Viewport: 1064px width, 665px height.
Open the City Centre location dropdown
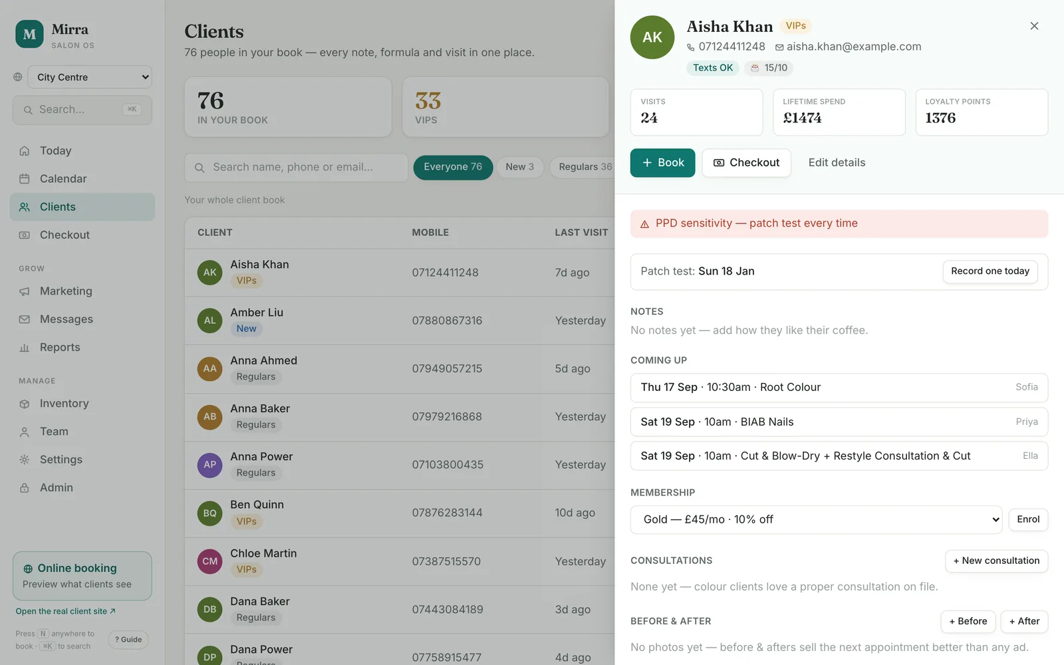[x=90, y=77]
